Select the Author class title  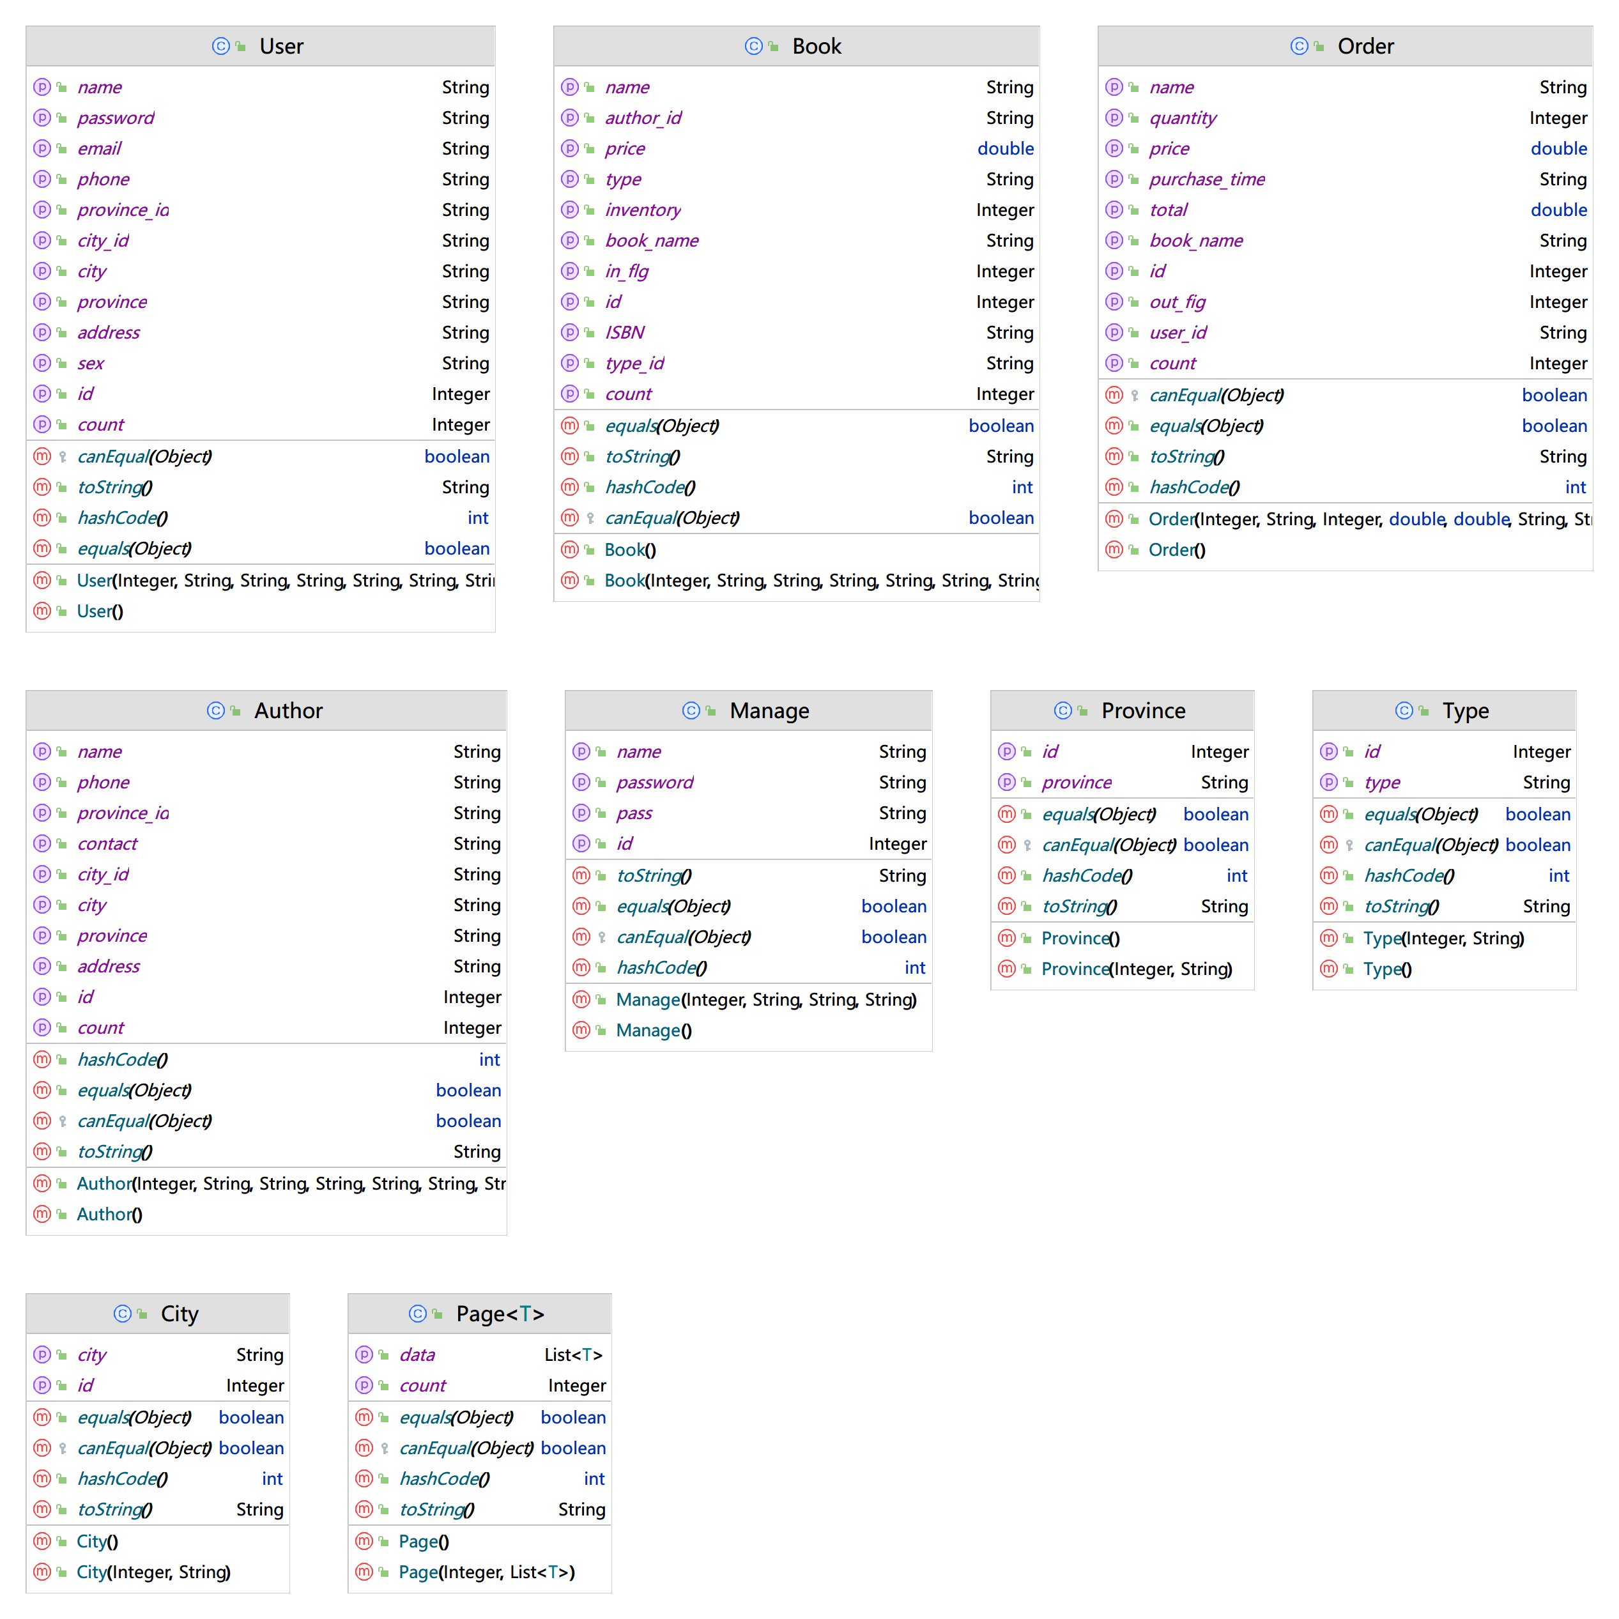tap(288, 710)
